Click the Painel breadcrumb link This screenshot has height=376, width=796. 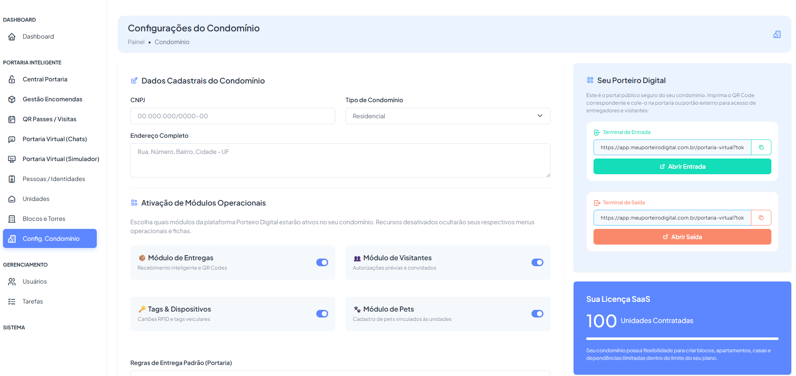[x=136, y=42]
